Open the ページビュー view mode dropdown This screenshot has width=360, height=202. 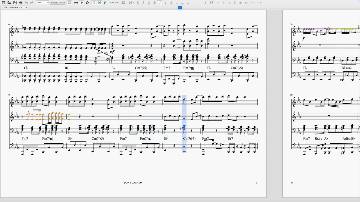click(58, 3)
